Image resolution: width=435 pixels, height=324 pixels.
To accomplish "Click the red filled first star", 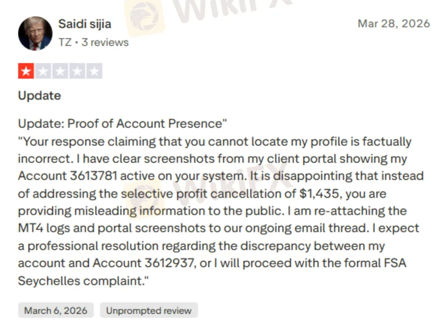I will (x=26, y=71).
